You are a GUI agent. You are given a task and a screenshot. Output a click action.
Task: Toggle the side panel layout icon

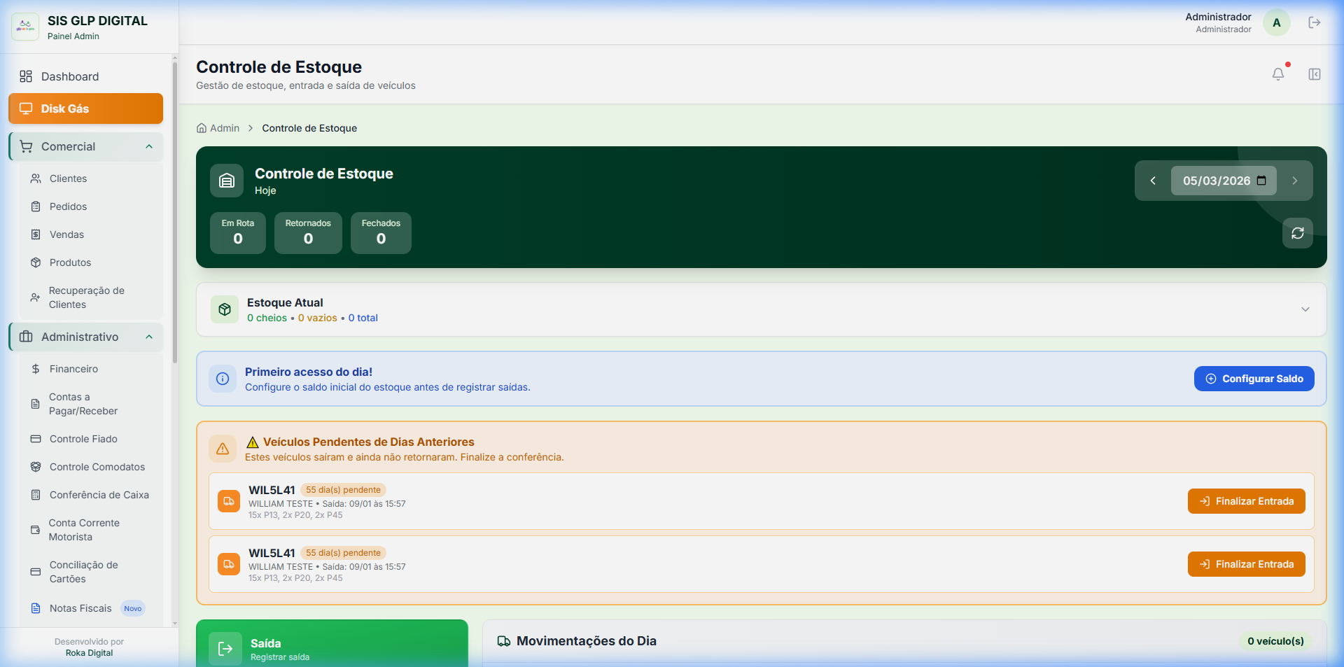click(1314, 74)
